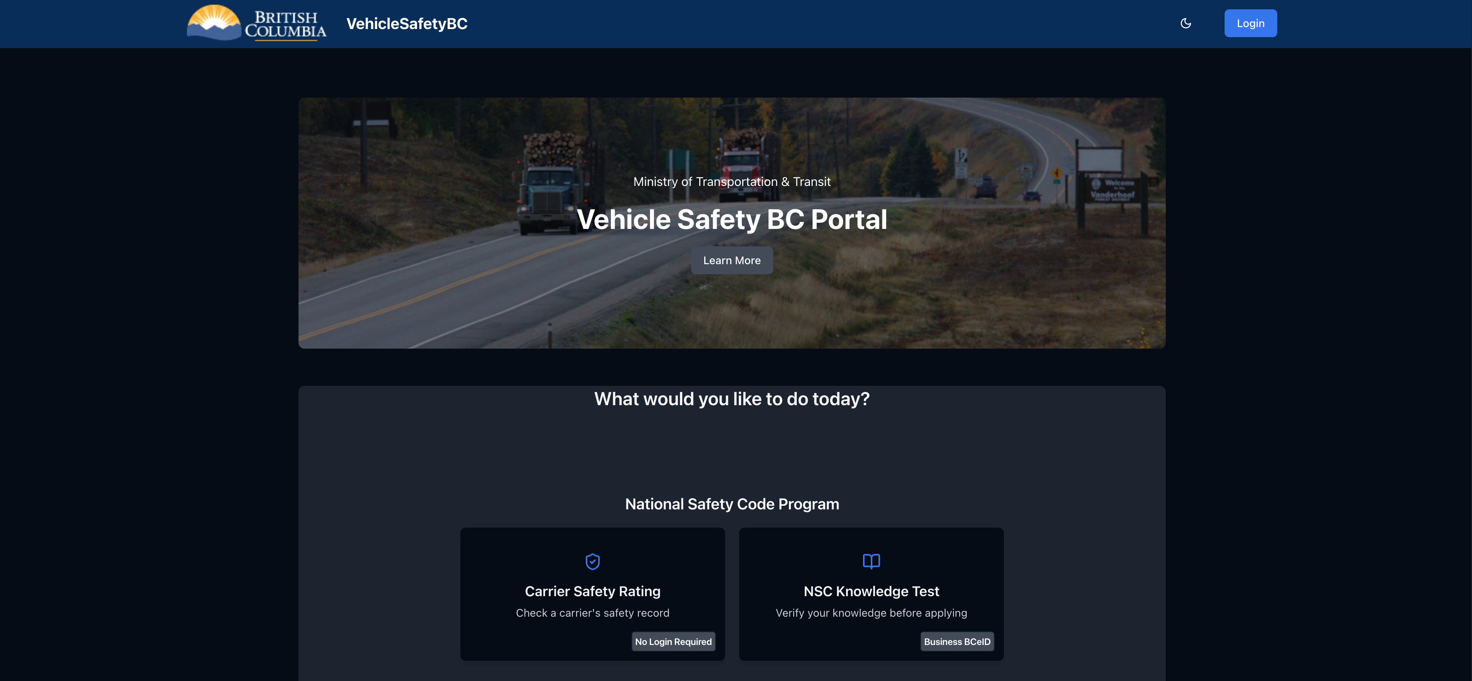The height and width of the screenshot is (681, 1472).
Task: Click the Business BCeID badge
Action: pos(957,641)
